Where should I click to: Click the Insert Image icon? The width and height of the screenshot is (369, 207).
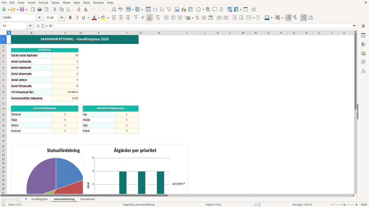(177, 10)
